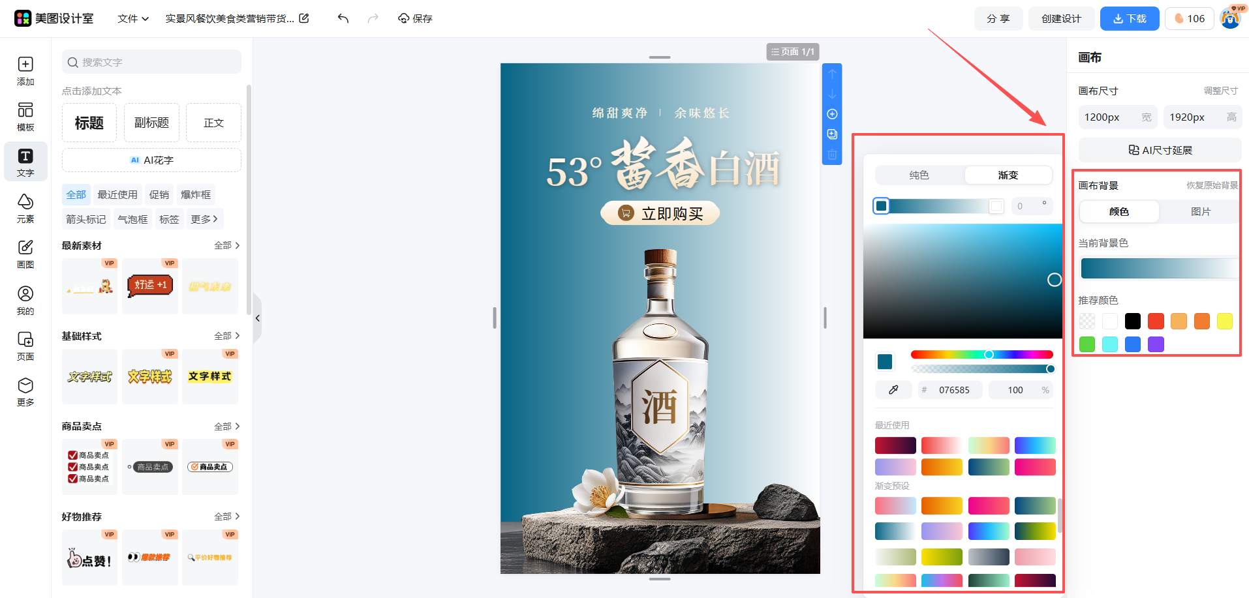Screen dimensions: 1249x598
Task: Click the undo arrow icon
Action: click(x=343, y=18)
